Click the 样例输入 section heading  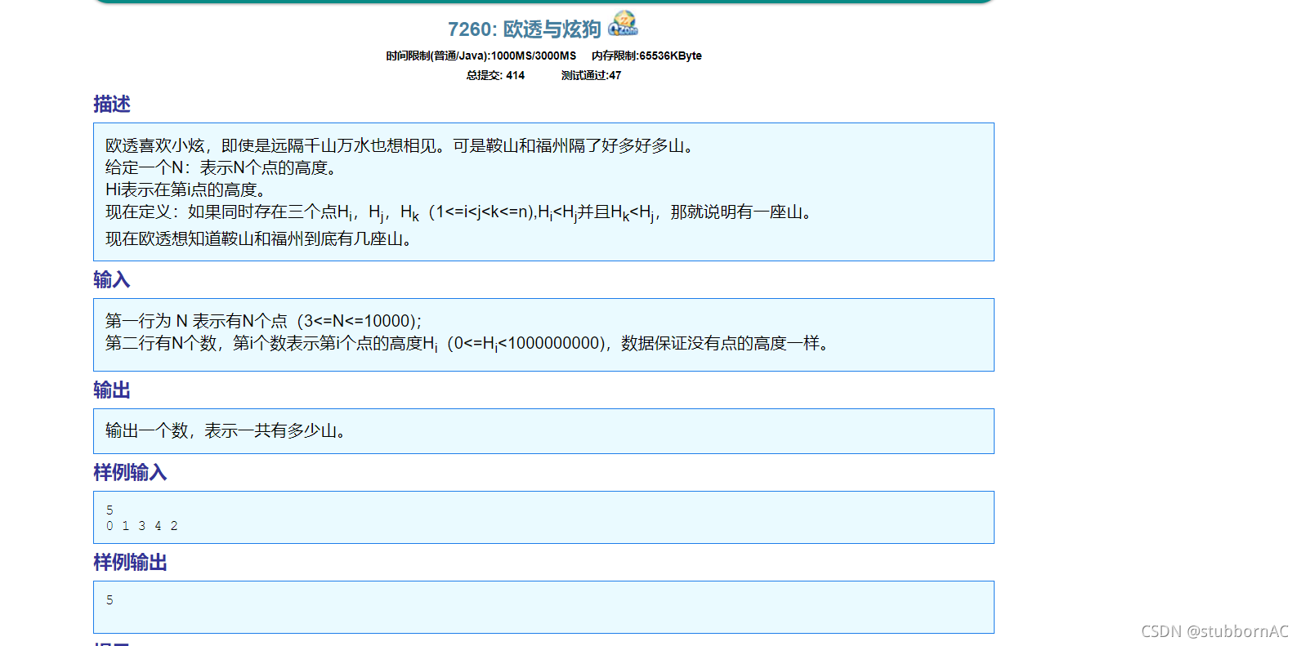pyautogui.click(x=130, y=473)
